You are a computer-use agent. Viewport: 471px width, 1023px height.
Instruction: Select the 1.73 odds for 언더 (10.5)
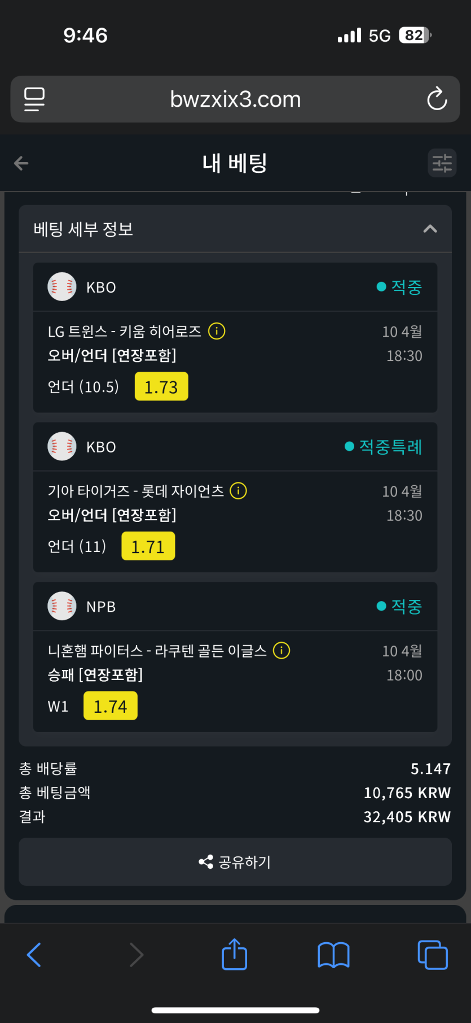tap(161, 387)
